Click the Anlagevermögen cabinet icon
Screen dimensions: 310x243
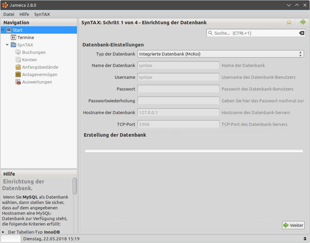click(x=18, y=74)
